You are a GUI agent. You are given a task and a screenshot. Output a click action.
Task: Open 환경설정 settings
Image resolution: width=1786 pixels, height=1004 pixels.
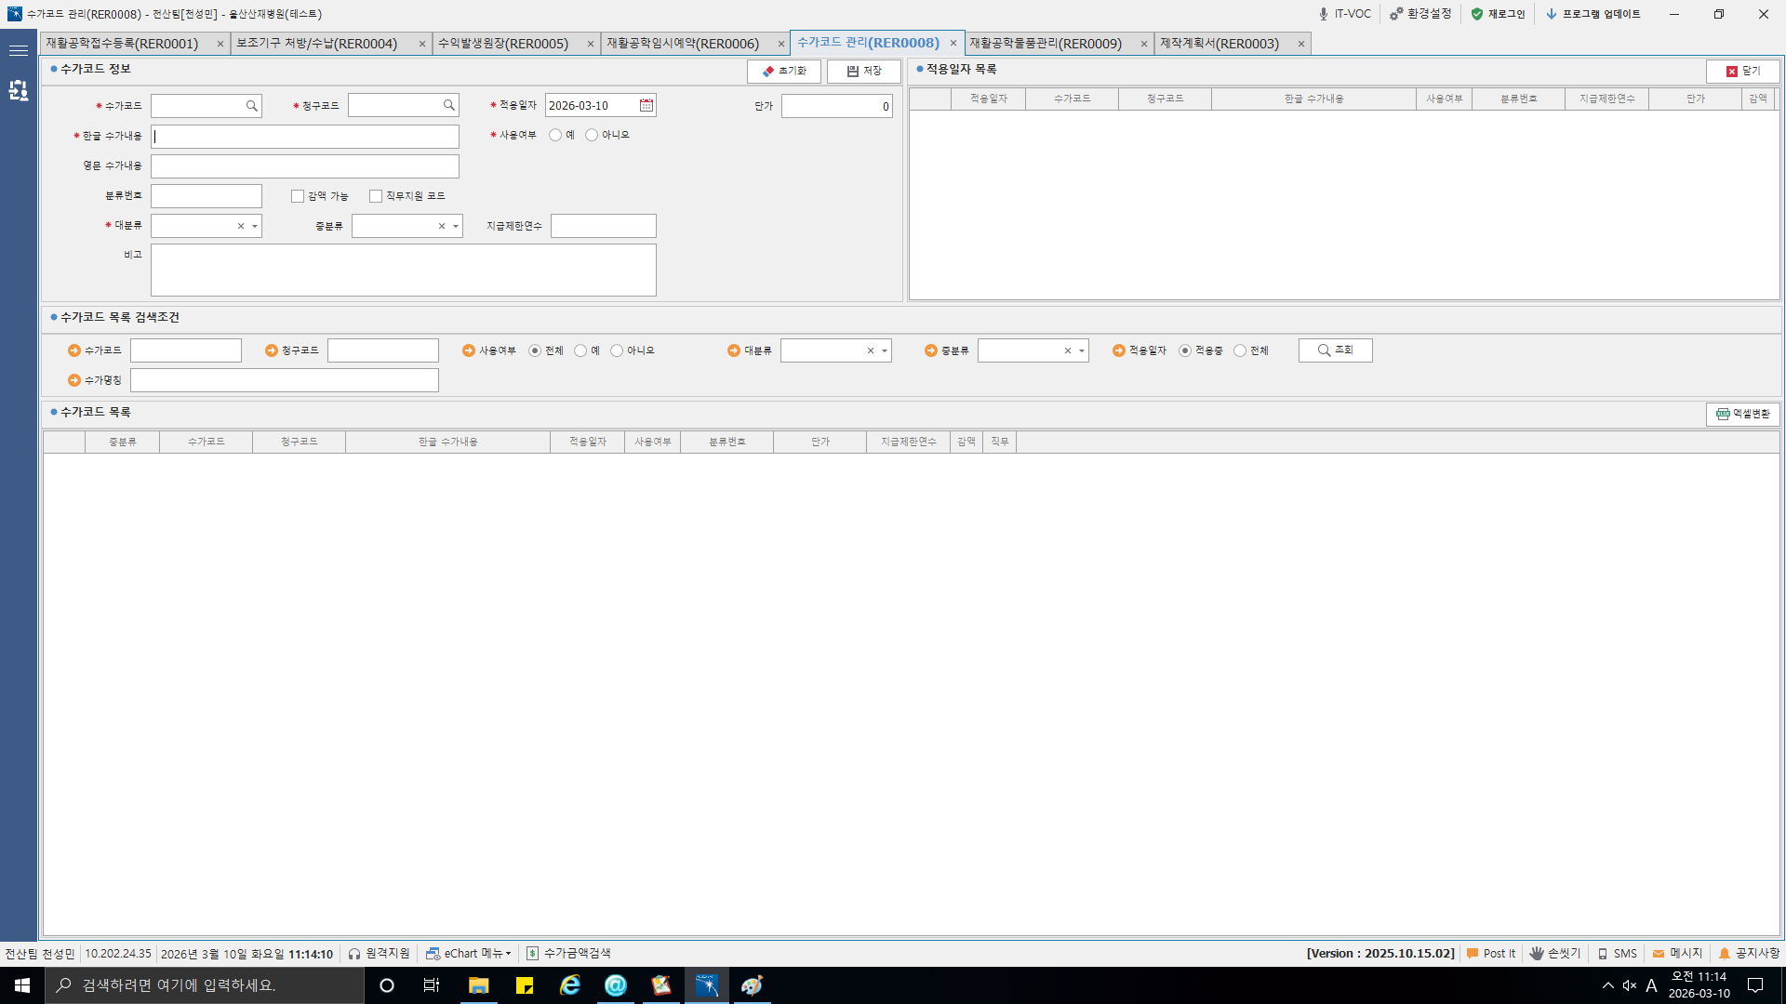click(x=1420, y=14)
